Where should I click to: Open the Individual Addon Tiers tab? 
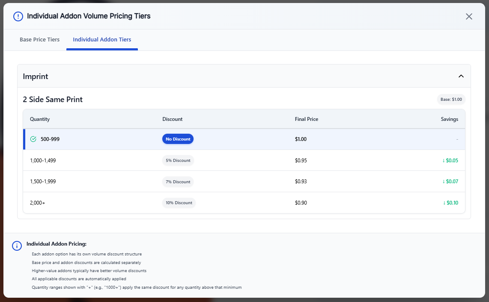[102, 39]
